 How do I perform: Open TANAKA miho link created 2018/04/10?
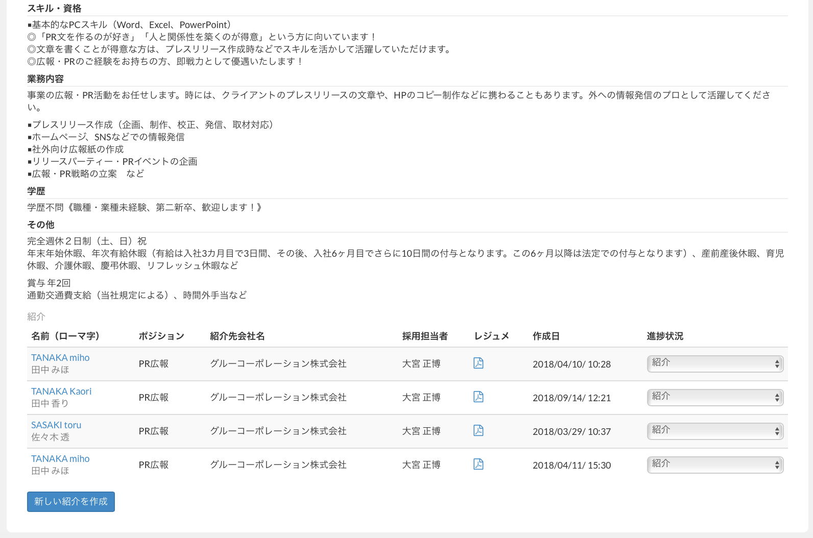[60, 358]
